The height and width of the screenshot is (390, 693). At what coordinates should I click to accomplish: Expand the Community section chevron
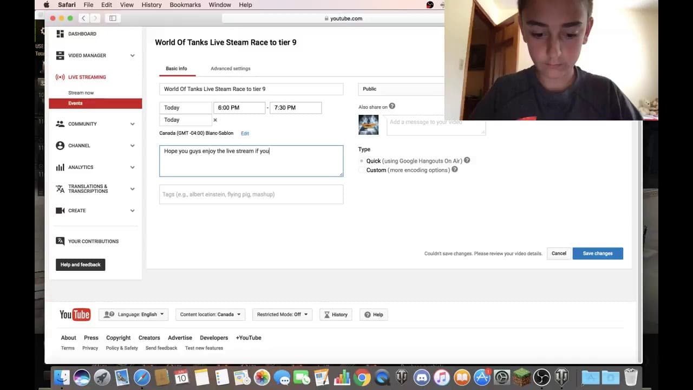click(132, 123)
